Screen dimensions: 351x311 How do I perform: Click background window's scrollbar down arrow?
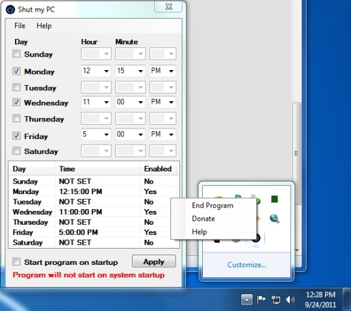(x=297, y=251)
